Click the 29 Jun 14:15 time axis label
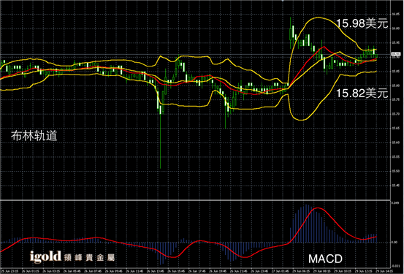 [x=384, y=271]
